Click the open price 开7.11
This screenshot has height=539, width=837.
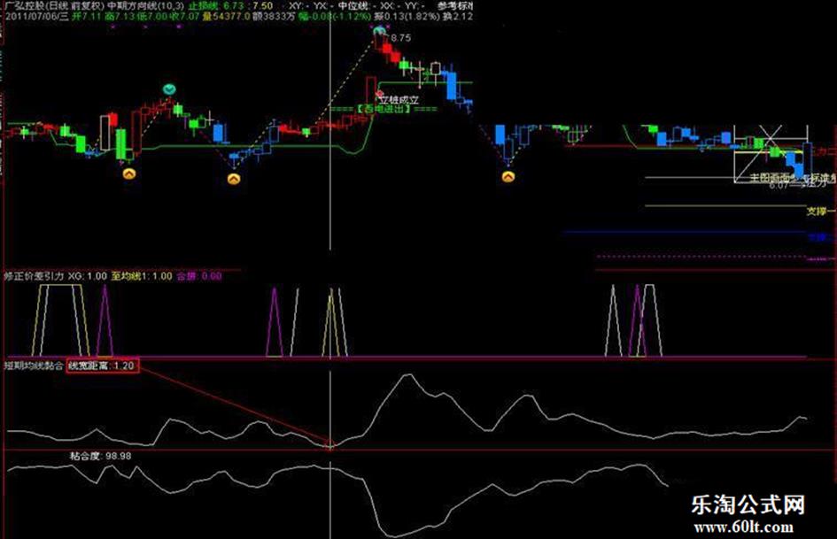88,16
